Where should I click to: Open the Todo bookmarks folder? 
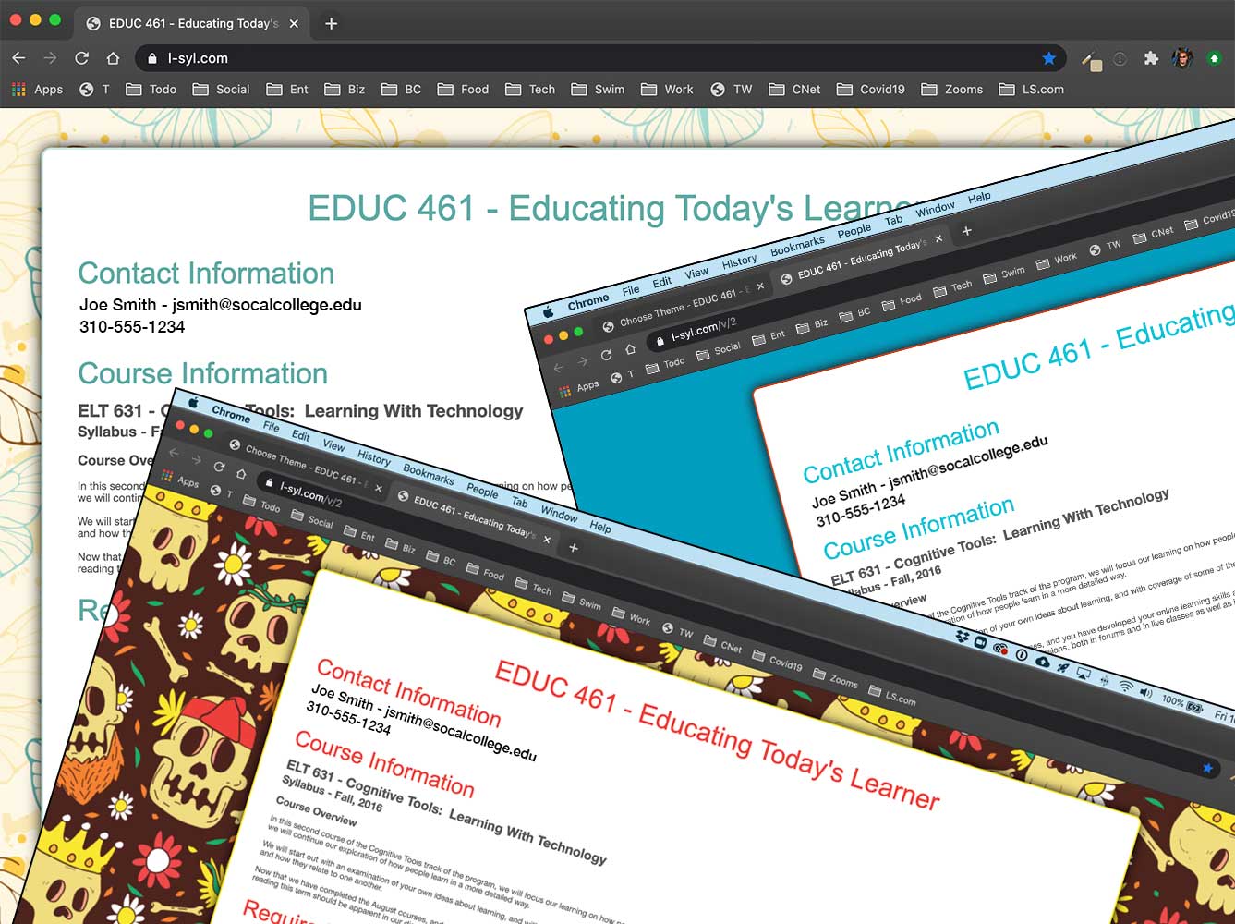tap(151, 90)
